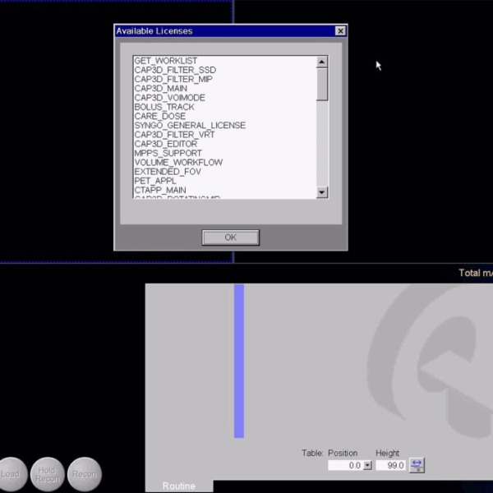Click the Recon round button
Viewport: 493px width, 493px height.
pos(85,474)
